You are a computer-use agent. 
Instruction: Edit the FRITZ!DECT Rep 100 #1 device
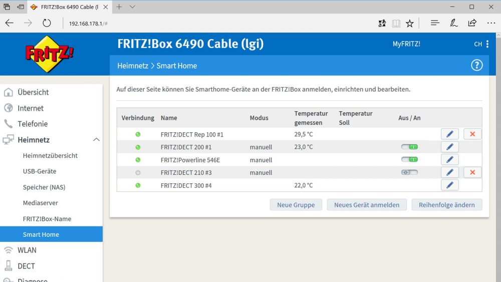tap(449, 134)
